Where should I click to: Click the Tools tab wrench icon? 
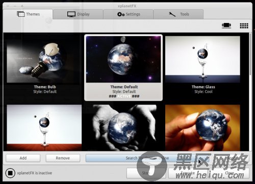tap(172, 14)
